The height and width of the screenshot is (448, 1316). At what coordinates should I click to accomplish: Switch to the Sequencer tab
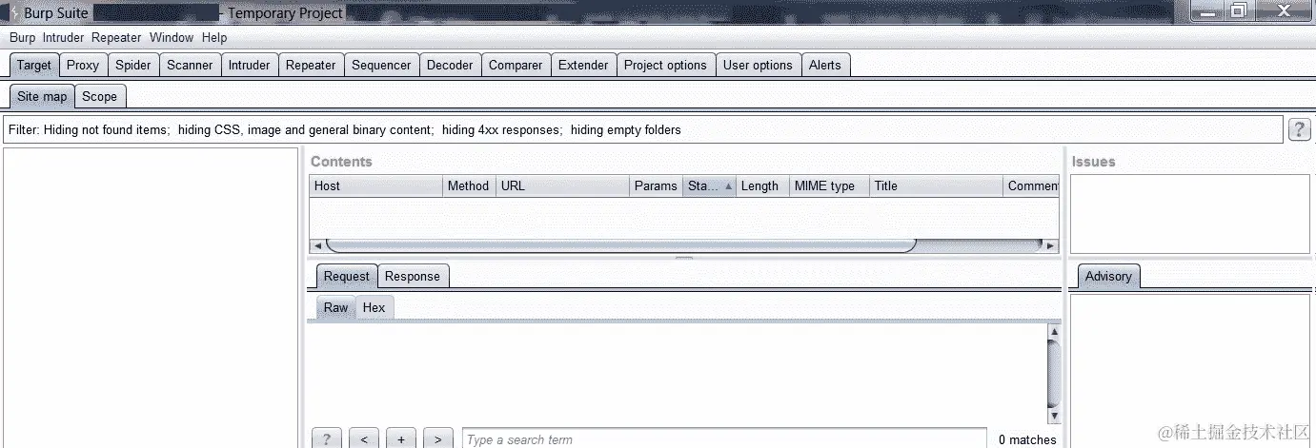click(x=381, y=65)
